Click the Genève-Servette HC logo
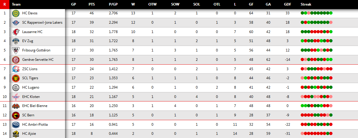 16,60
